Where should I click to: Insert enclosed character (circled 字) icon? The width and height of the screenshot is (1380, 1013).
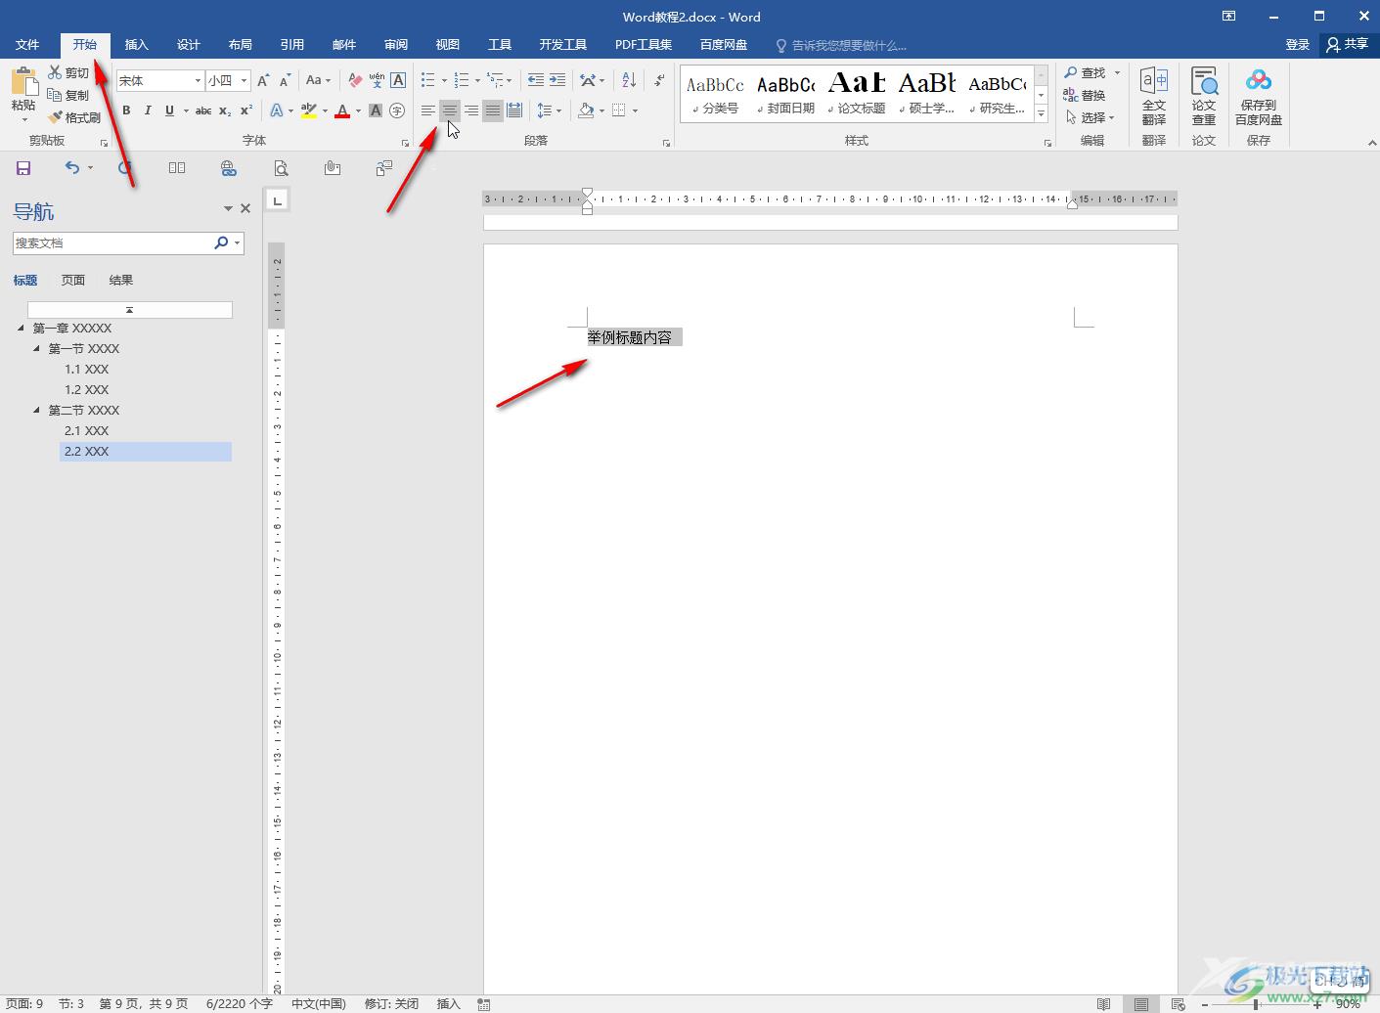coord(397,110)
